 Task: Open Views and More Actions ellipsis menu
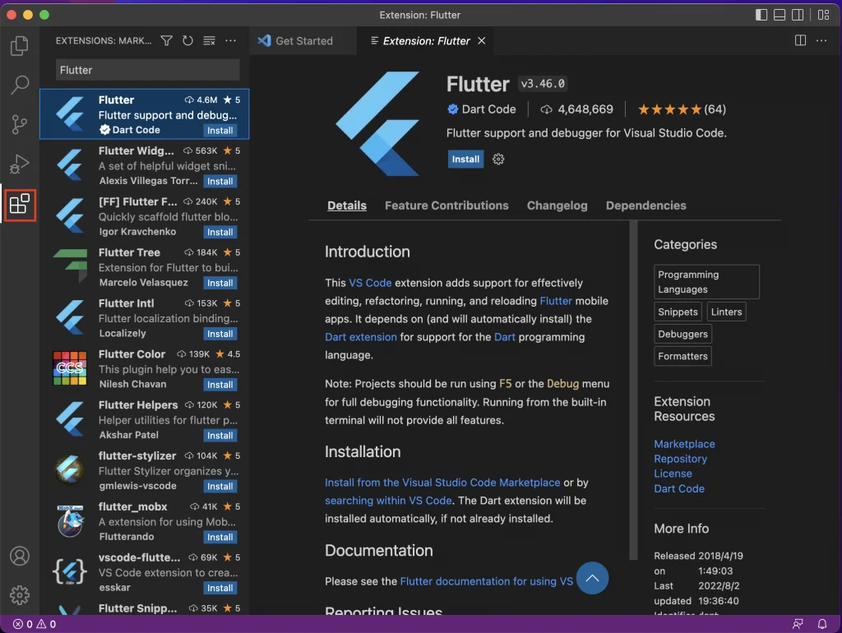pyautogui.click(x=231, y=40)
